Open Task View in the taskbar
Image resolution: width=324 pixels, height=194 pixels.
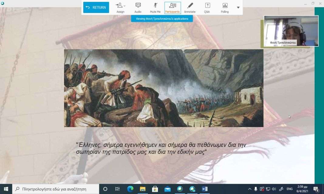[x=117, y=189]
